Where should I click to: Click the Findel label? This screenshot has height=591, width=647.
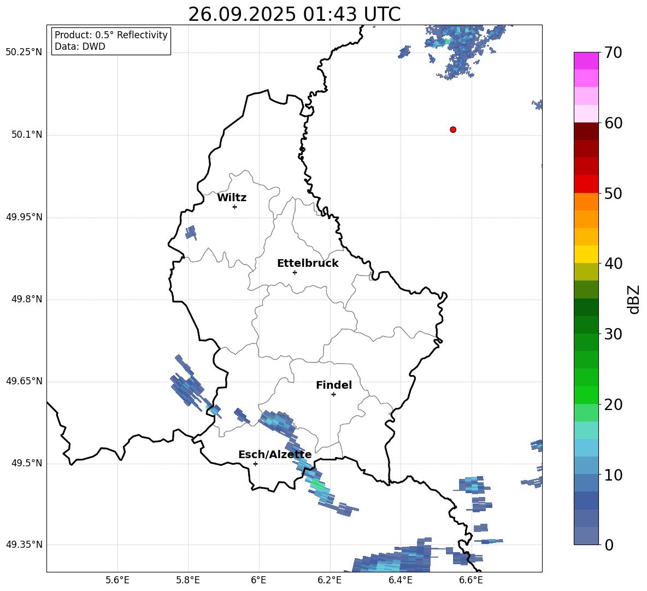coord(334,385)
